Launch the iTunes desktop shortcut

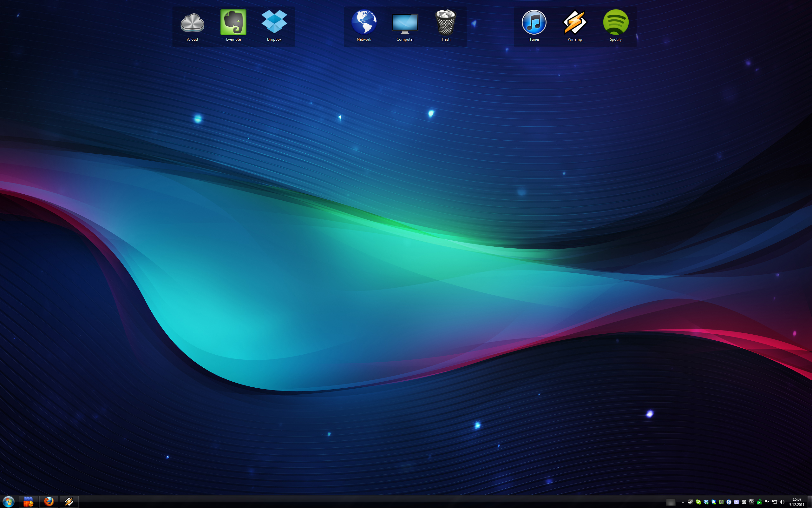click(x=534, y=23)
